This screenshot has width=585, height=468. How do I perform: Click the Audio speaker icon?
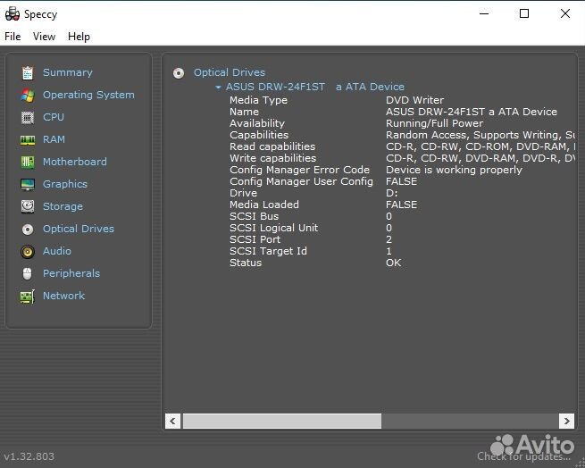28,252
